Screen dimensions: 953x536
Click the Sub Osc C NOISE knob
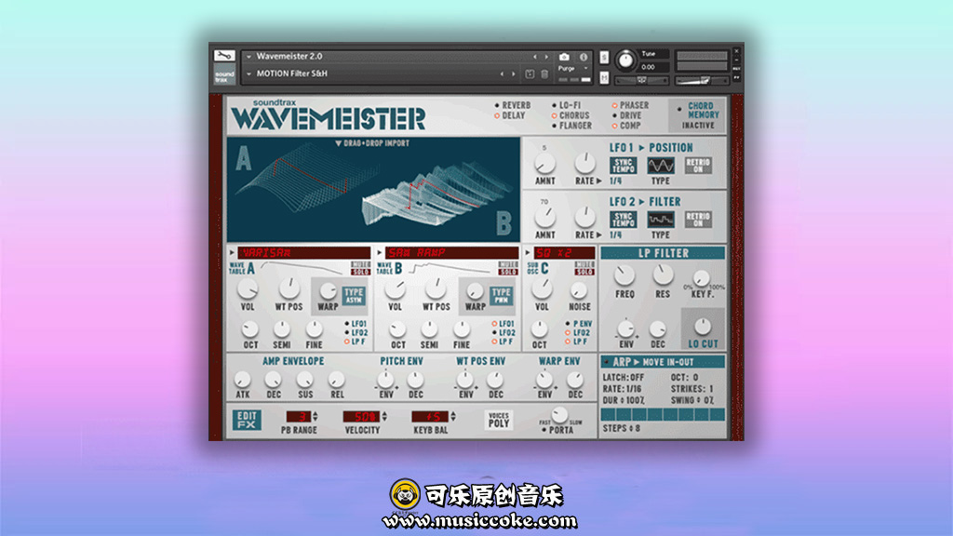(x=579, y=291)
